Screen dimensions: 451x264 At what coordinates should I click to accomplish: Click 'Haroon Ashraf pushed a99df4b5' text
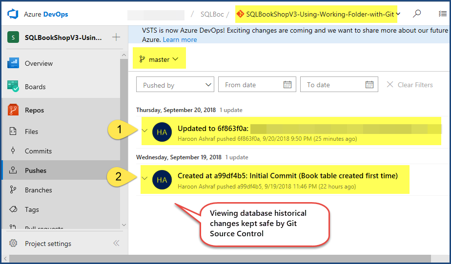pyautogui.click(x=220, y=187)
